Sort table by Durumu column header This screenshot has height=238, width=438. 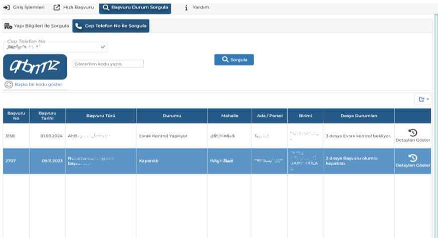tap(172, 116)
